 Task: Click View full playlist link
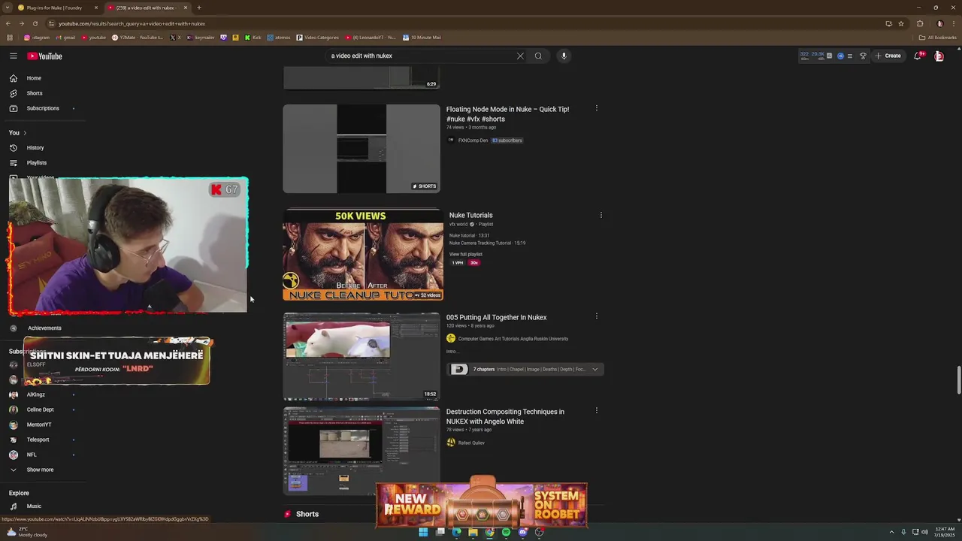466,254
